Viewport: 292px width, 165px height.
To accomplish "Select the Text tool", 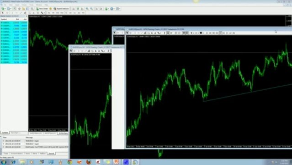I will pyautogui.click(x=33, y=13).
